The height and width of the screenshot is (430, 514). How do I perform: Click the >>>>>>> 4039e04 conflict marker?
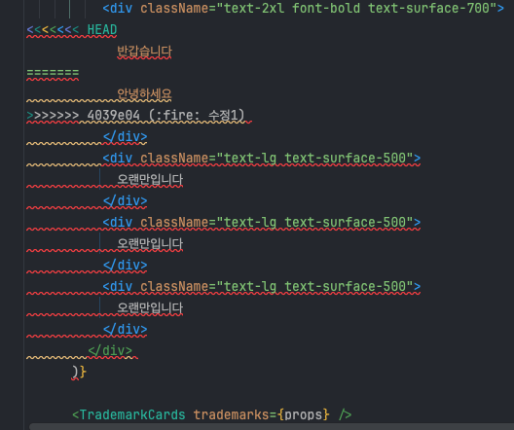tap(84, 115)
